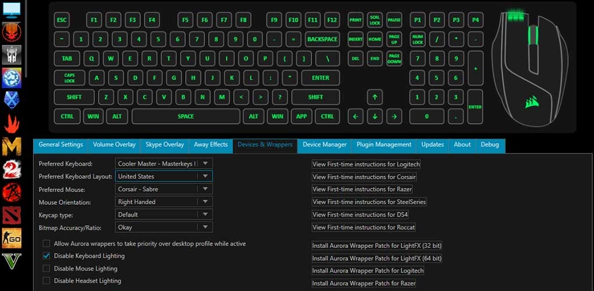594x291 pixels.
Task: Switch to the Skype Overlay tab
Action: click(164, 145)
